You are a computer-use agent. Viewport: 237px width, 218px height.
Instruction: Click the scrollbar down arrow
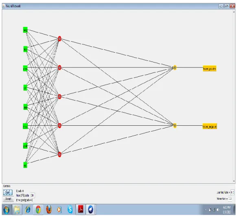coord(234,181)
